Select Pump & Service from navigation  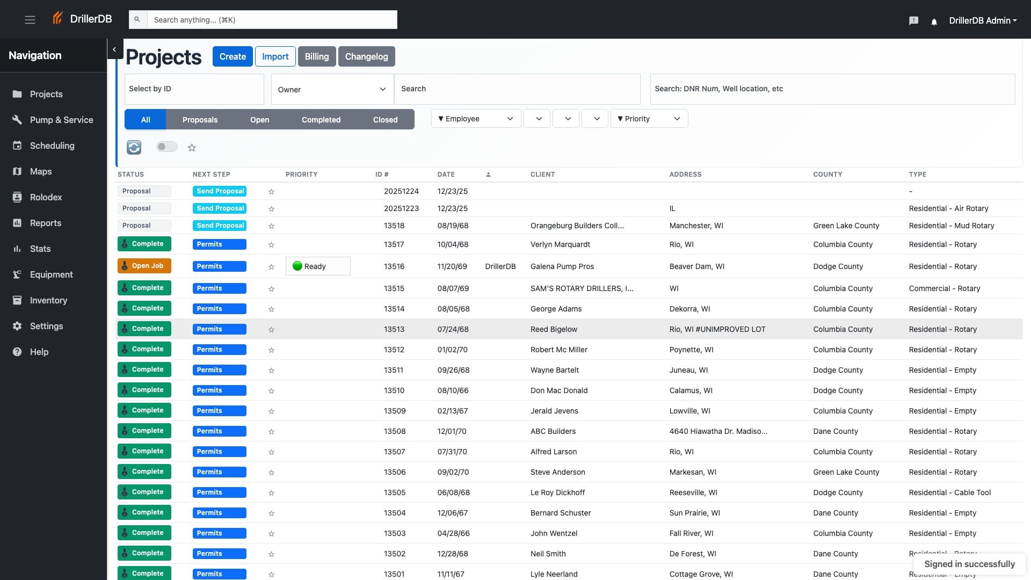pos(61,120)
